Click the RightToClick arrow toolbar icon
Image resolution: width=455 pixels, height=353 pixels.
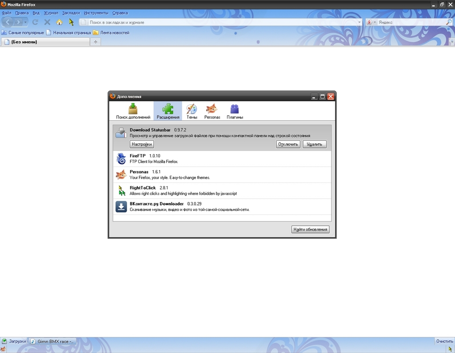(x=71, y=22)
